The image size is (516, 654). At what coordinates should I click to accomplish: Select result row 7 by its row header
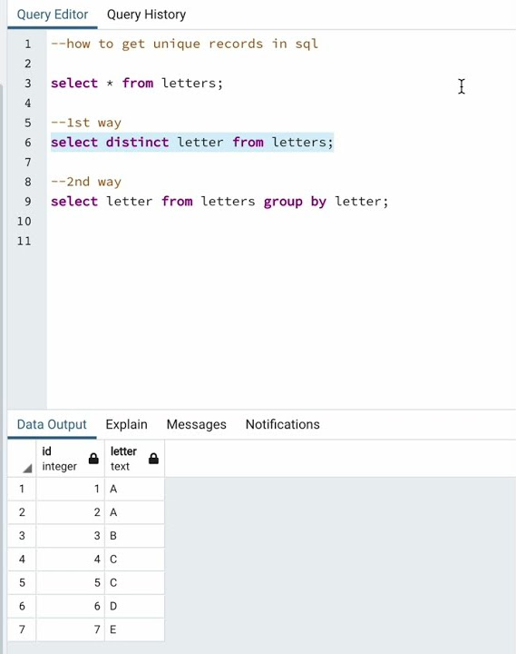[22, 629]
